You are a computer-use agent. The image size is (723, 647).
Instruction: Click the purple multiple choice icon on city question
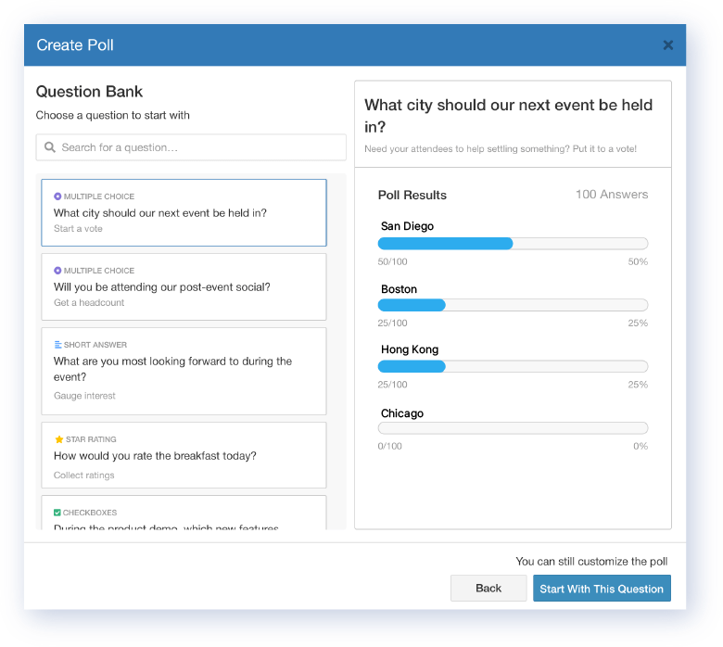(57, 197)
